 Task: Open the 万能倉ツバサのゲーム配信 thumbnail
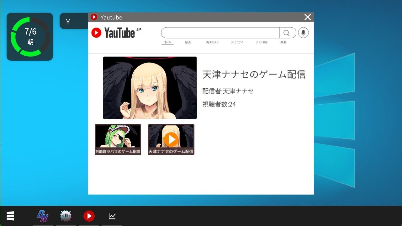(x=118, y=139)
